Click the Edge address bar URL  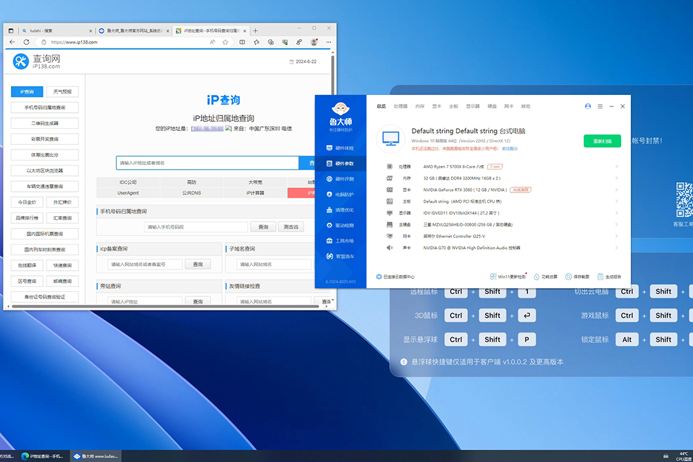[74, 42]
